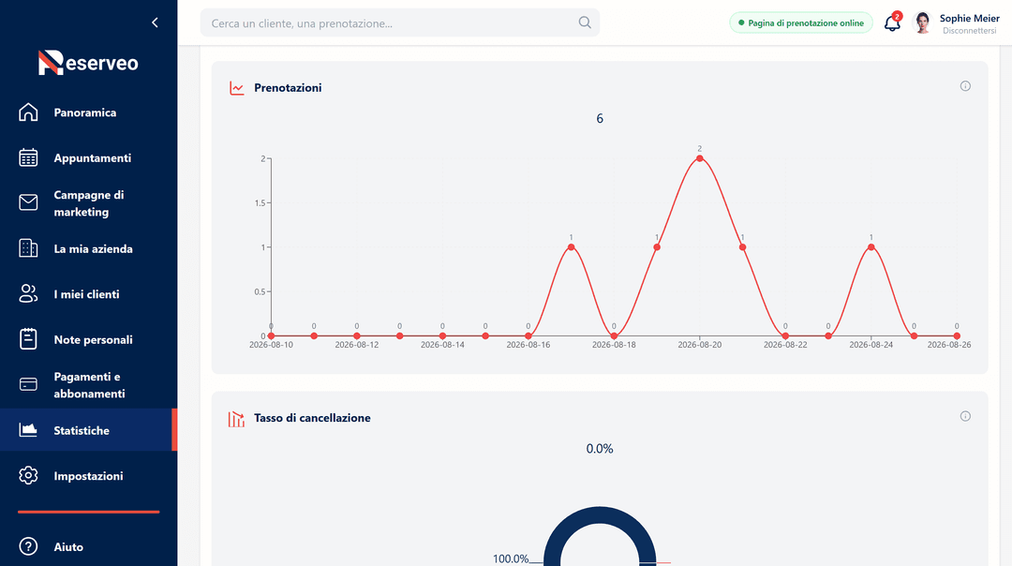Click the peak data point for 2026-08-20
Viewport: 1012px width, 566px height.
point(700,158)
